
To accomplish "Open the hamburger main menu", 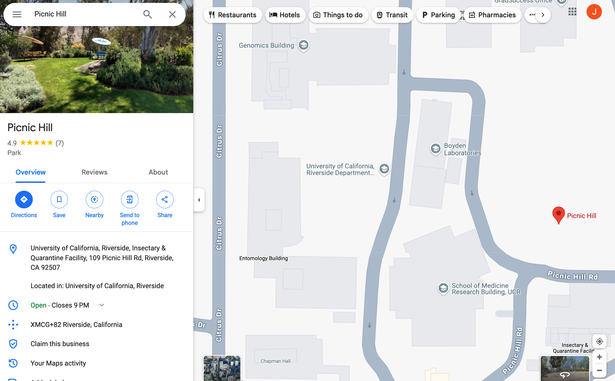I will click(17, 14).
